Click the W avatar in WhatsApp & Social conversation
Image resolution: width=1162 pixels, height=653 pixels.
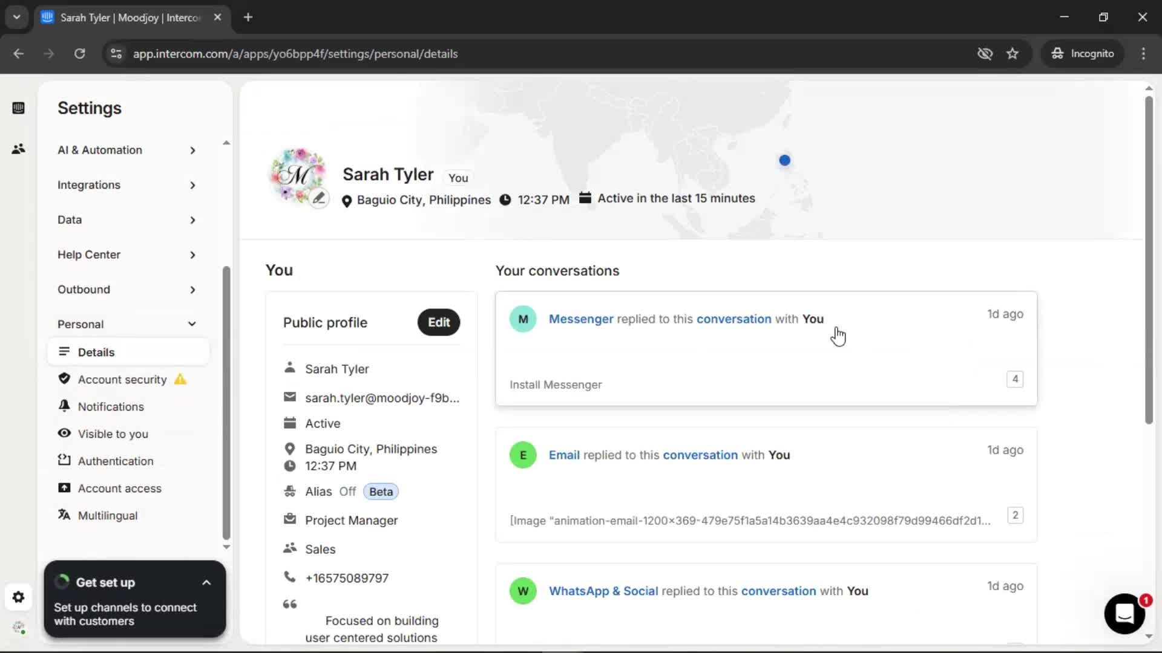tap(523, 591)
